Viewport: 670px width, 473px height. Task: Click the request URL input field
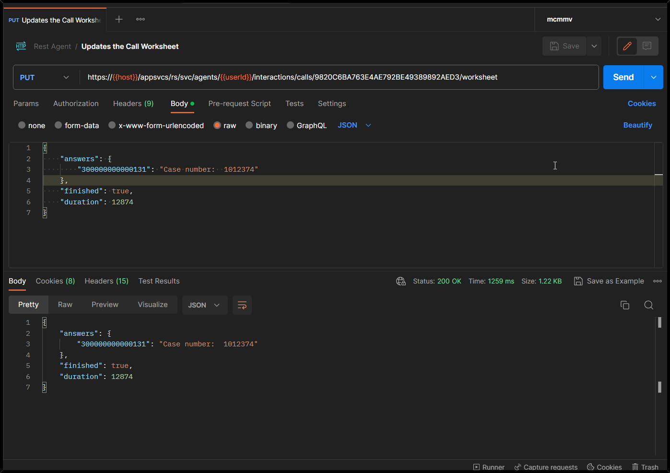[340, 77]
